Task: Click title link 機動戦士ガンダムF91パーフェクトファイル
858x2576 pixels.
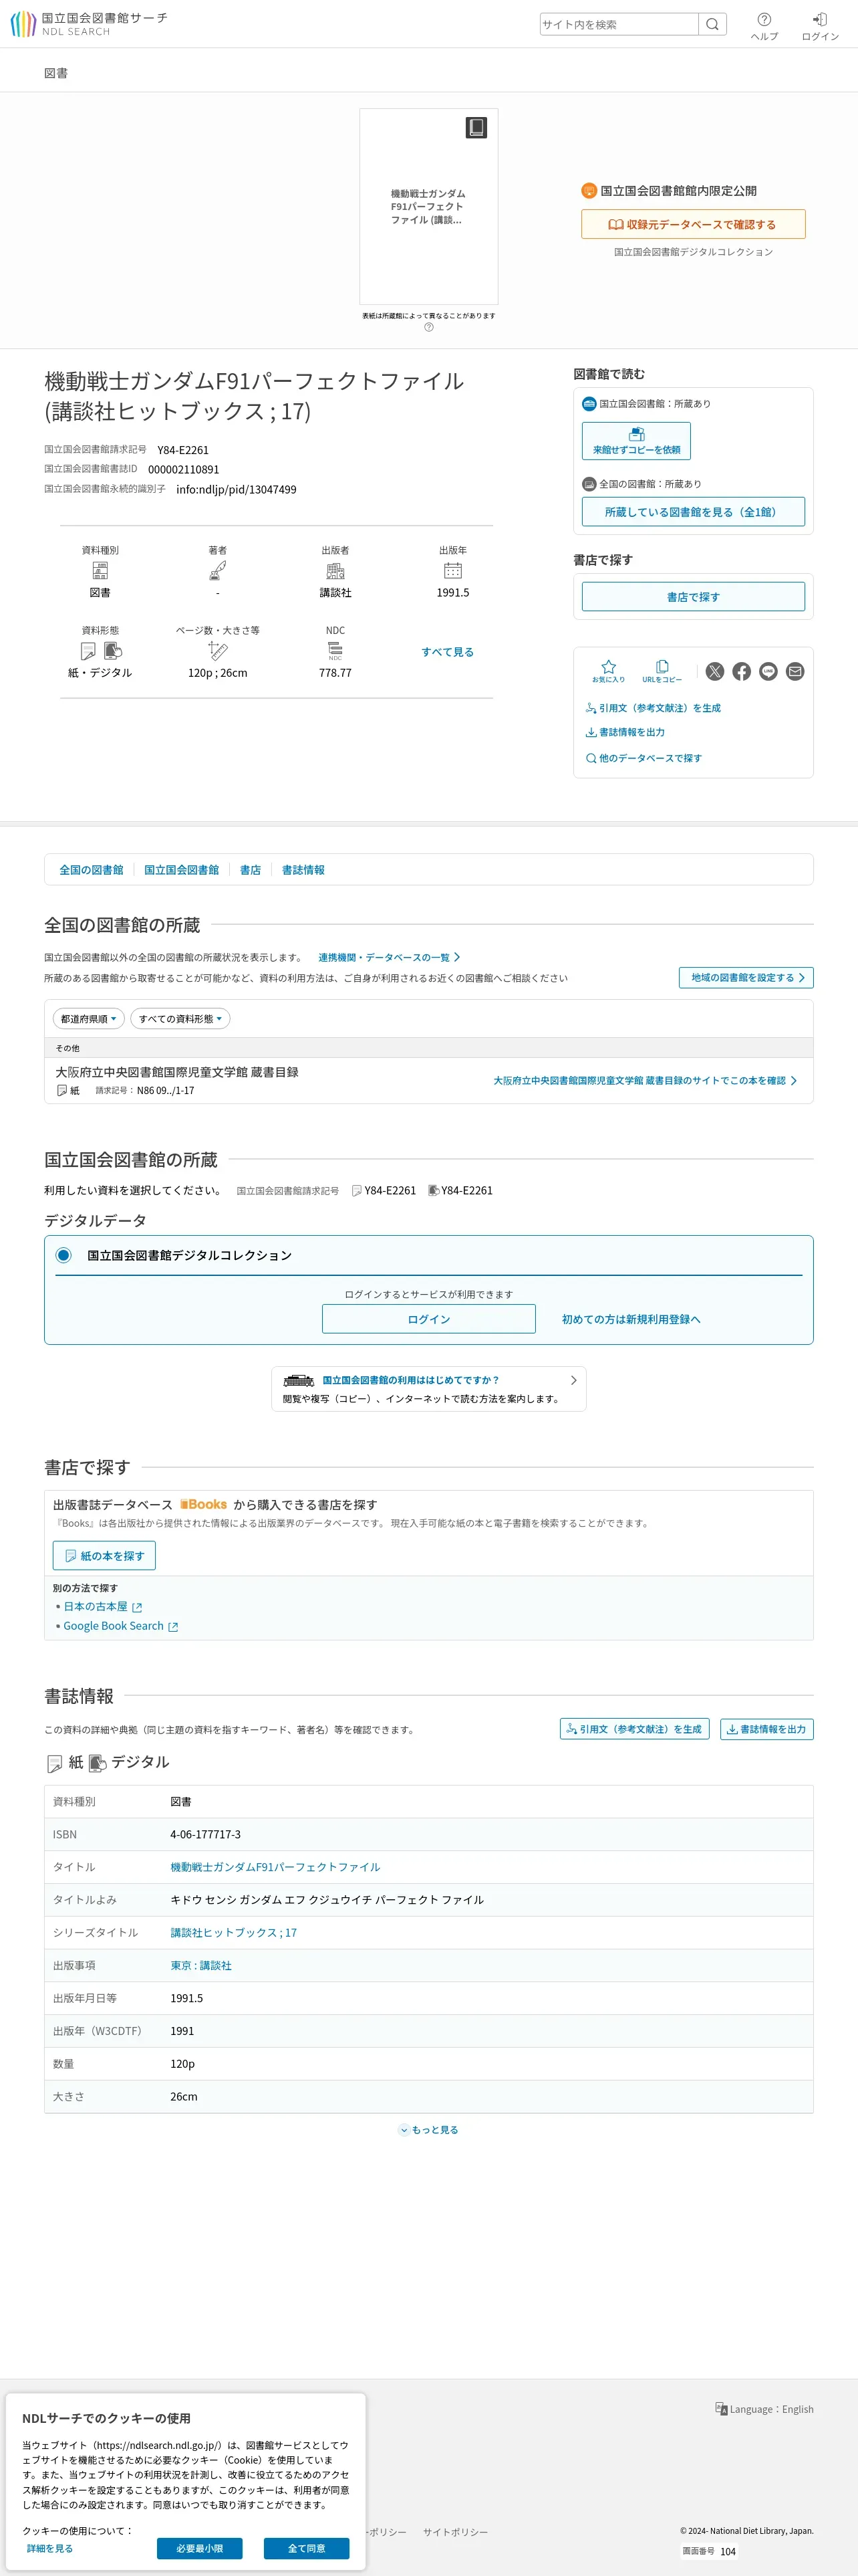Action: [276, 1867]
